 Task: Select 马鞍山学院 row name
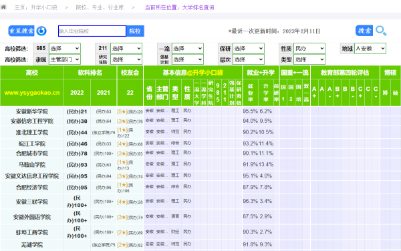pos(32,165)
